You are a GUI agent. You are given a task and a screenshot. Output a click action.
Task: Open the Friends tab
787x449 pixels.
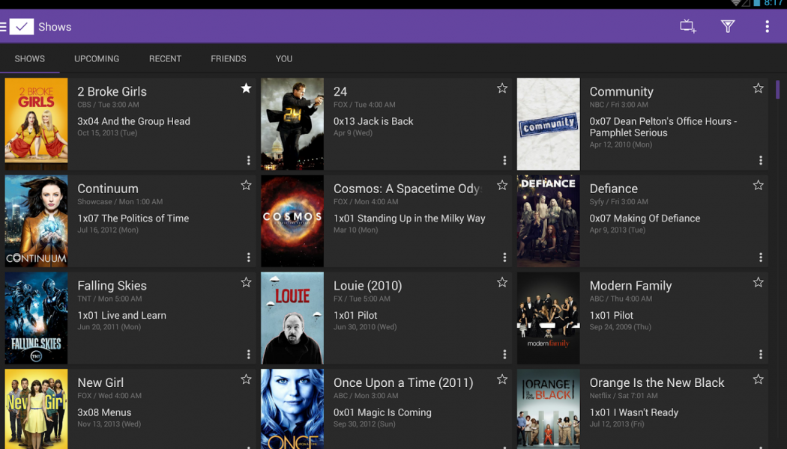pos(229,58)
